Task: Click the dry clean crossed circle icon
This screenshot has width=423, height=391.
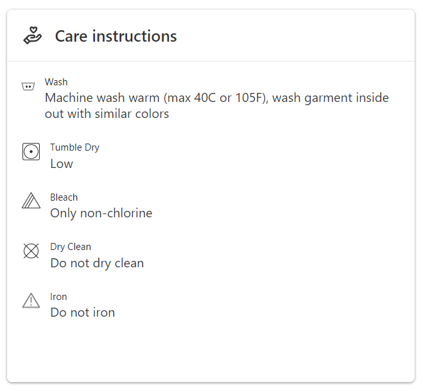Action: 31,251
